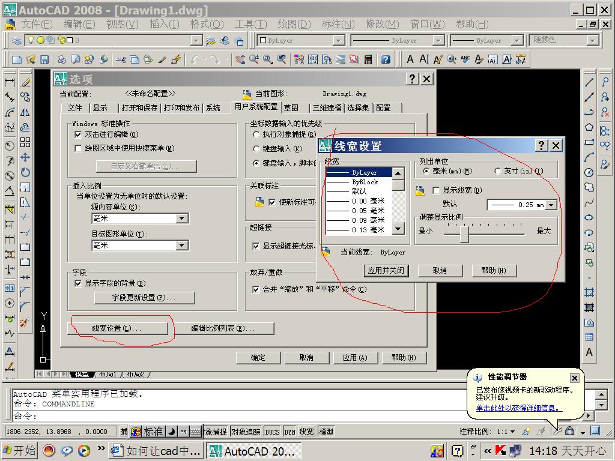
Task: Open default lineweight 0.25 mm dropdown
Action: pyautogui.click(x=551, y=205)
